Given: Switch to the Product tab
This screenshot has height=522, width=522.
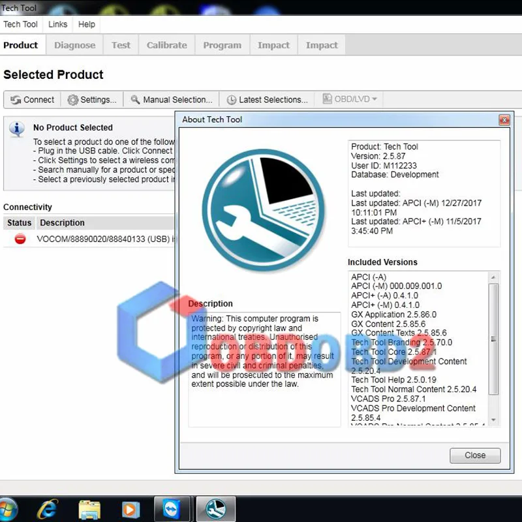Looking at the screenshot, I should (x=21, y=45).
